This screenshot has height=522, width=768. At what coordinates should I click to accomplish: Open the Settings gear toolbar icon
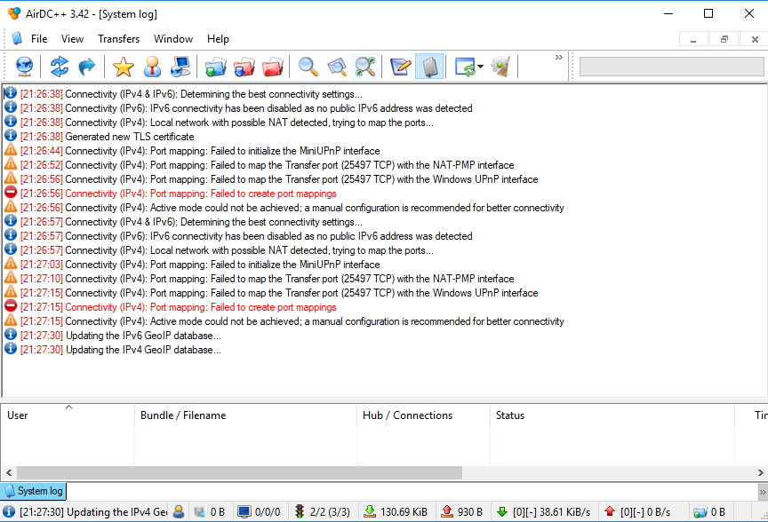[501, 66]
